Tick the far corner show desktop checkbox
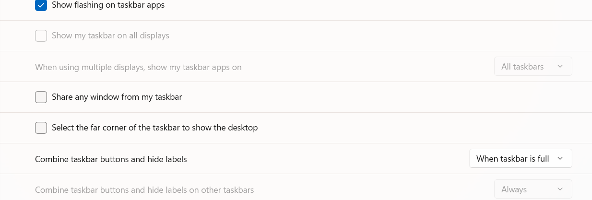The image size is (592, 200). (41, 128)
